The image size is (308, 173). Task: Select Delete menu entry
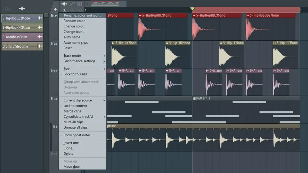point(82,154)
